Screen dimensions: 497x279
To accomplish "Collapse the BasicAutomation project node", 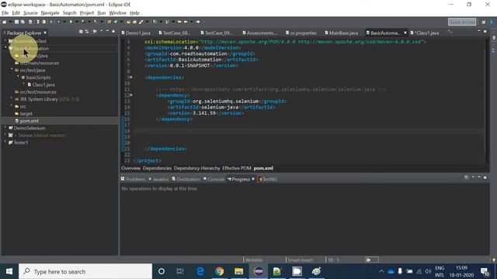I will (x=5, y=48).
